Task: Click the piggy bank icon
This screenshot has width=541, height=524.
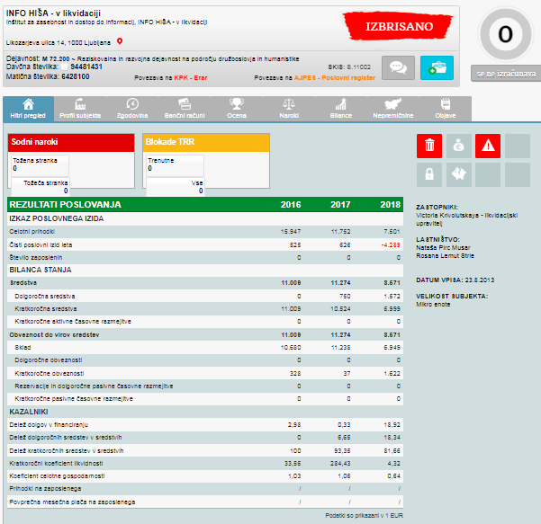Action: 458,174
